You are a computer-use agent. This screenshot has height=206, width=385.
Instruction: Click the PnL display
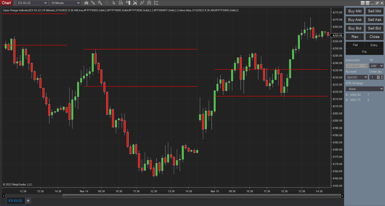click(x=364, y=52)
